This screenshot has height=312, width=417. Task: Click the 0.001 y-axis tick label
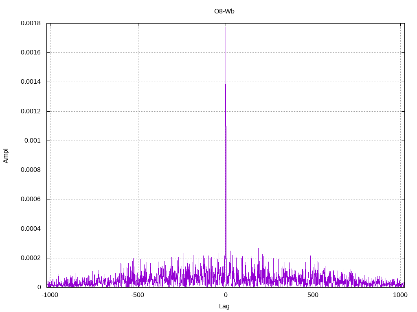(33, 141)
